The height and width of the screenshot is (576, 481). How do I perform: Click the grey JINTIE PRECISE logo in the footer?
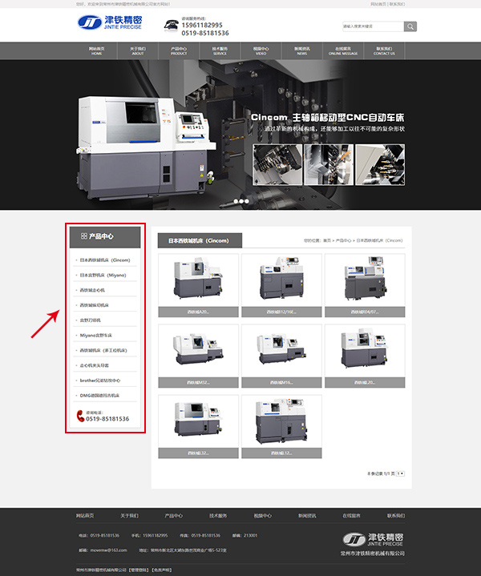click(374, 540)
